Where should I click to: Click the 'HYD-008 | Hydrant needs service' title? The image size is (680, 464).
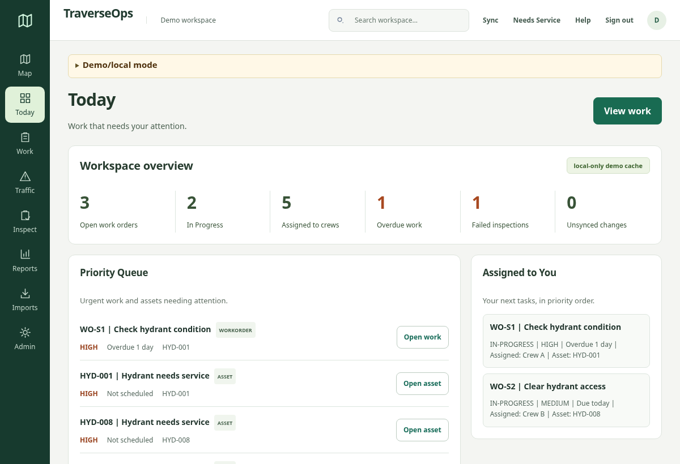[144, 422]
